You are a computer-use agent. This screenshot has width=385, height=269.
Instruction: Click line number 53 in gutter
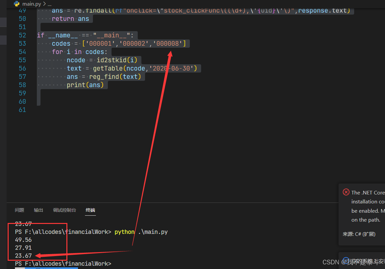click(x=22, y=44)
